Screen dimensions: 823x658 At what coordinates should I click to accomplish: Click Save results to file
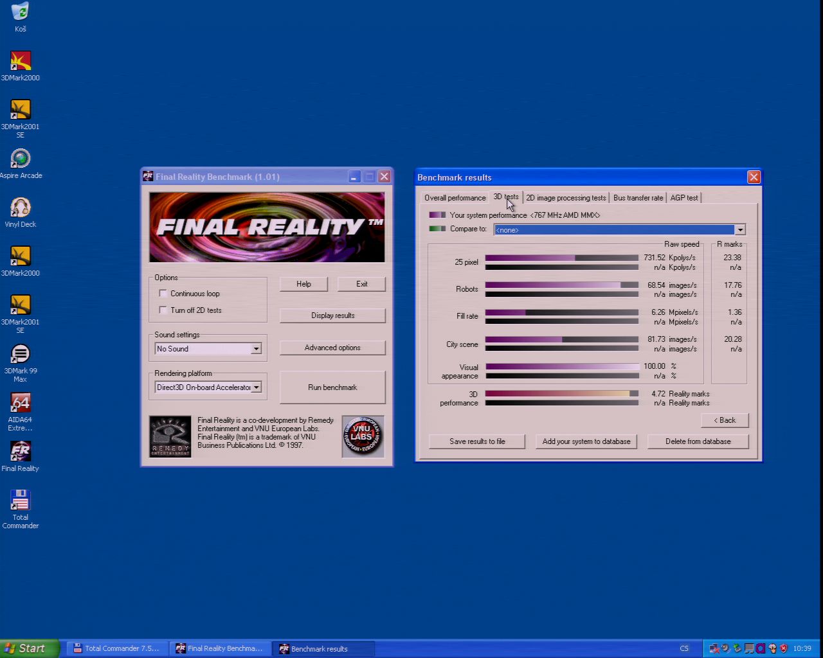[477, 441]
